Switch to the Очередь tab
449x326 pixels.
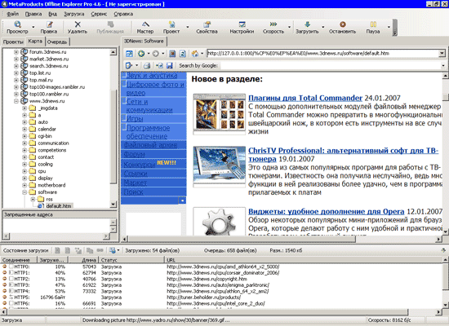[57, 42]
